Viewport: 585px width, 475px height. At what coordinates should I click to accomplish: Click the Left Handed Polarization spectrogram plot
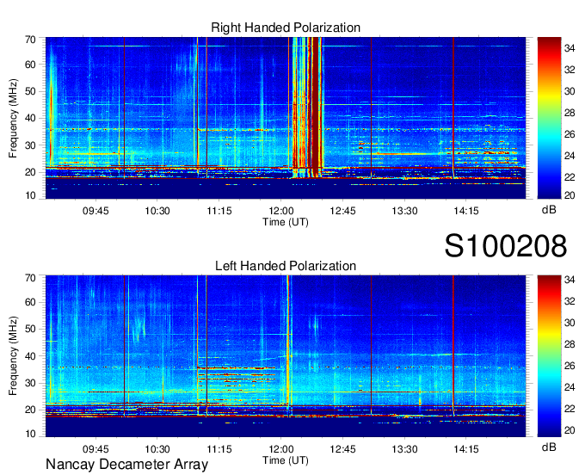click(286, 356)
